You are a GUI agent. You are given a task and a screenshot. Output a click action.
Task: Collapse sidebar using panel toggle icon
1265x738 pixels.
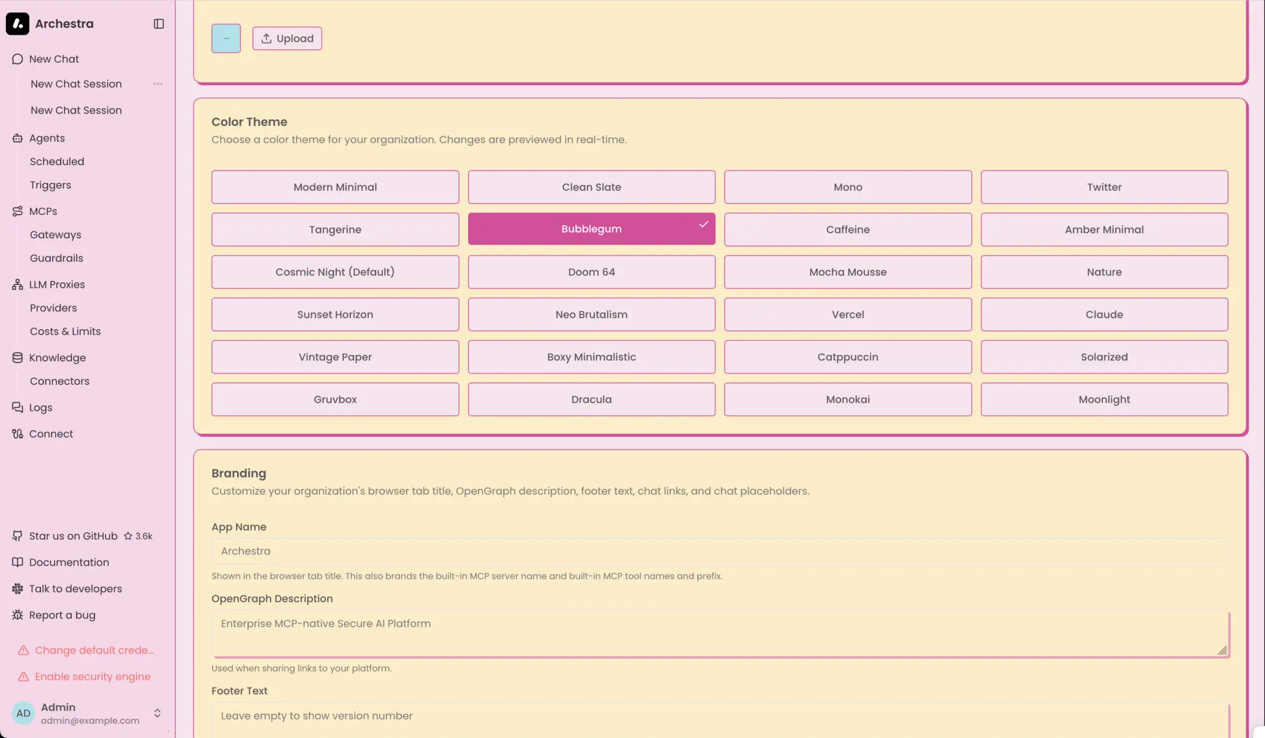tap(159, 23)
